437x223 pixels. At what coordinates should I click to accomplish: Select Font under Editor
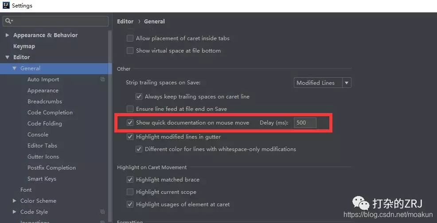26,190
